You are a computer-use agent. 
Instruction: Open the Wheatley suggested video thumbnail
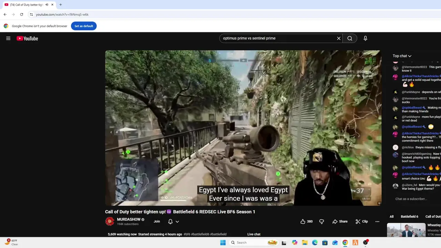[x=406, y=230]
